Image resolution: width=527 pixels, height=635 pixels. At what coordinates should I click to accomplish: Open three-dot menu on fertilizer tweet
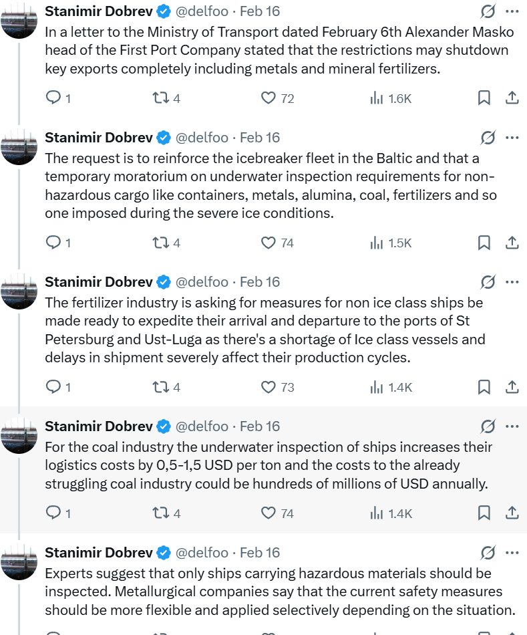click(512, 282)
